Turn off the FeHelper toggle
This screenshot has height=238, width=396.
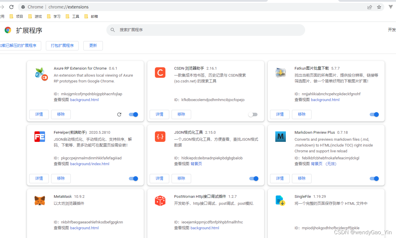[x=134, y=179]
